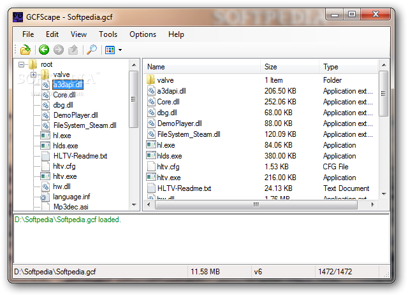408x296 pixels.
Task: Click the 1472/1472 status bar entry
Action: coord(335,272)
